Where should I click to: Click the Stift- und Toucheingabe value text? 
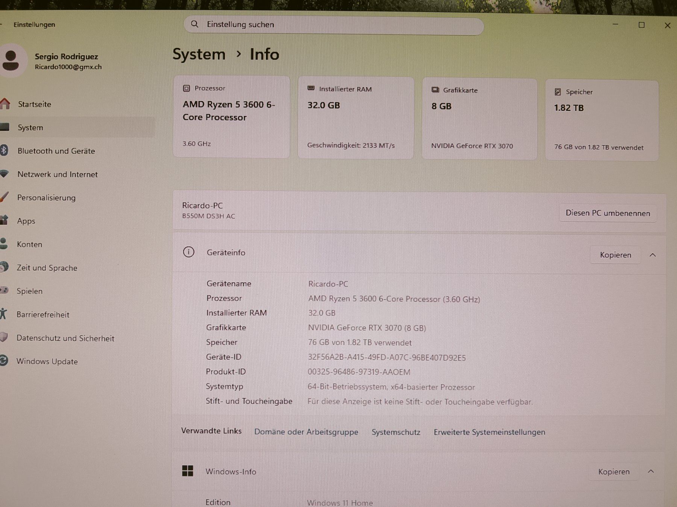420,401
